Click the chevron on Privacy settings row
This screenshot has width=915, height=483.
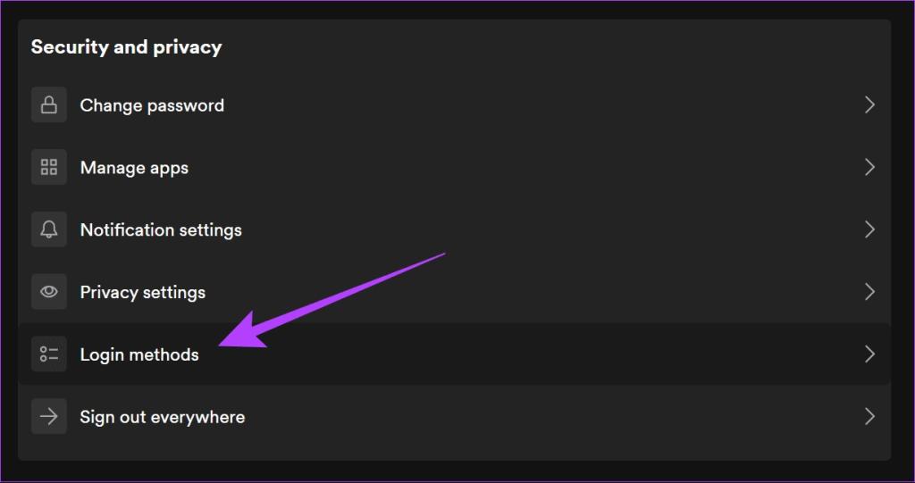(869, 292)
